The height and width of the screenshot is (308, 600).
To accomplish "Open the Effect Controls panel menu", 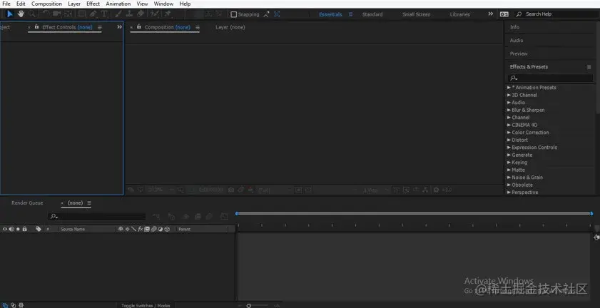I will (x=100, y=28).
